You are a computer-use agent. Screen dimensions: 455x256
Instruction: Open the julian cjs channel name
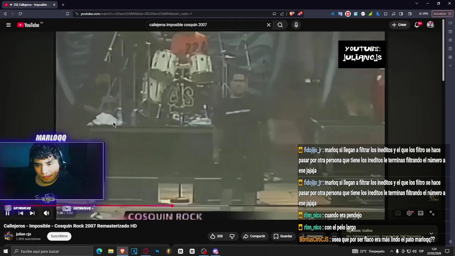click(23, 234)
